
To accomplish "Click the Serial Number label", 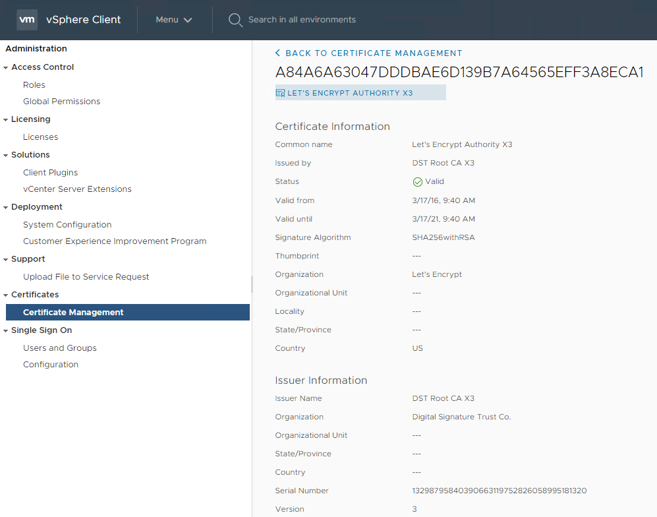I will click(302, 491).
